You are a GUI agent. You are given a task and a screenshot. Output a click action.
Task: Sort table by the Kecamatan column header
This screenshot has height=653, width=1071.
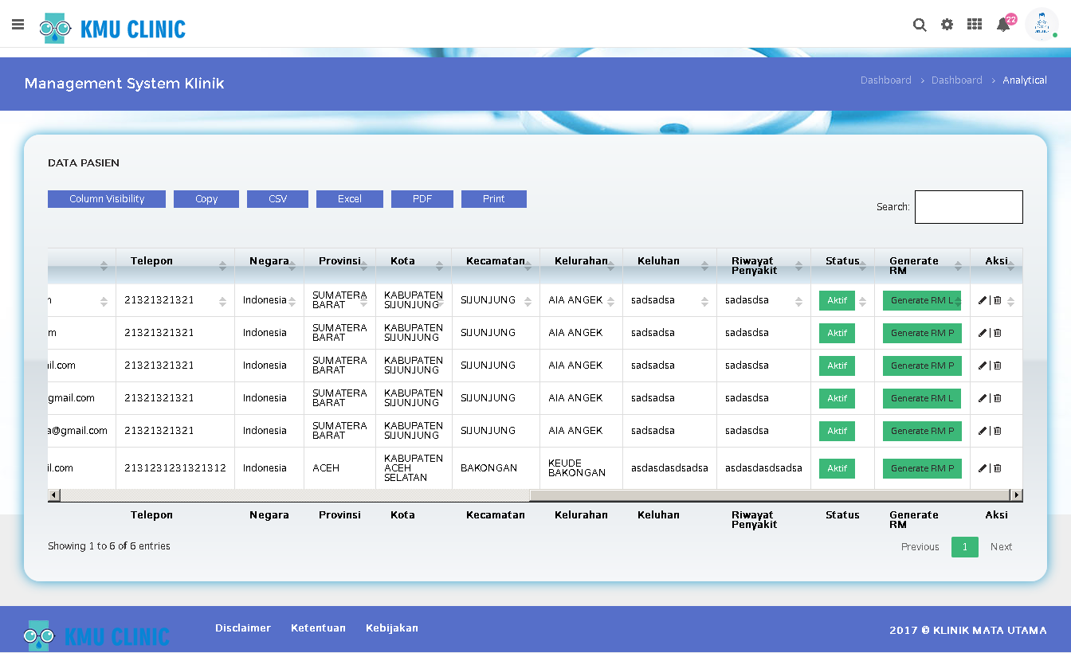point(495,261)
